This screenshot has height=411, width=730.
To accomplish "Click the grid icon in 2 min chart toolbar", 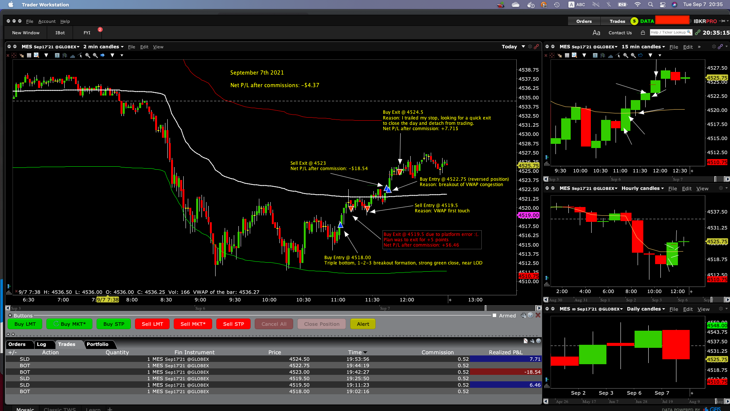I will (29, 55).
